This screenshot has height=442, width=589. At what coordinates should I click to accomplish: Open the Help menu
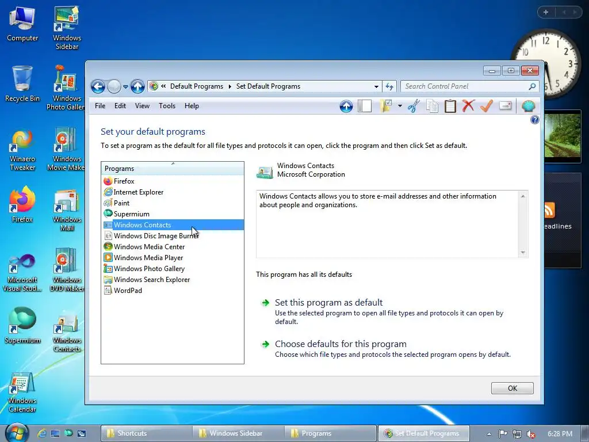(192, 106)
